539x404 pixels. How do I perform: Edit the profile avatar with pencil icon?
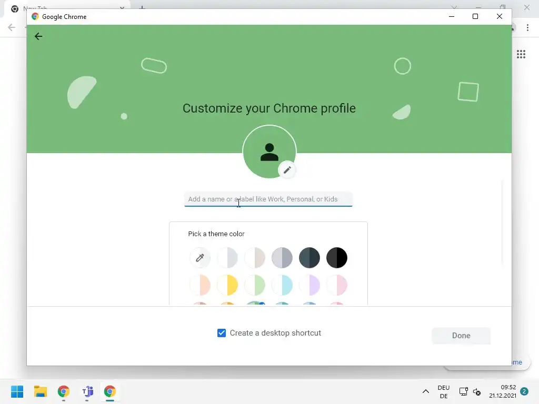pyautogui.click(x=287, y=170)
